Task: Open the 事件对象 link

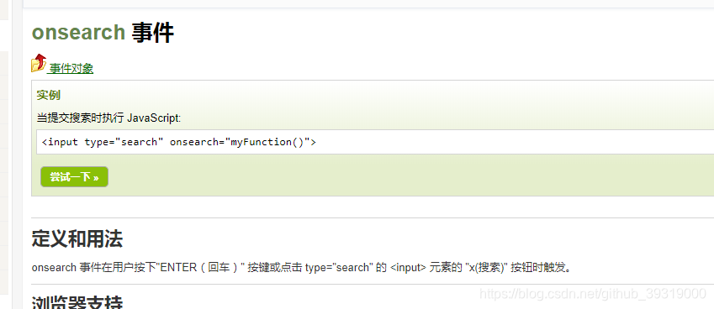Action: (x=71, y=69)
